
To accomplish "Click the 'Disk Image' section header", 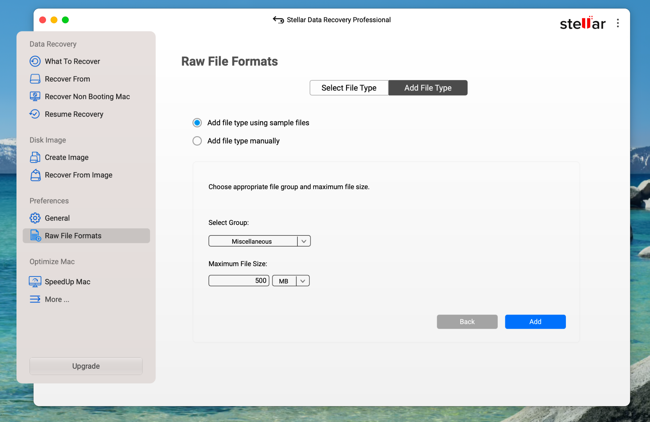I will [x=48, y=140].
